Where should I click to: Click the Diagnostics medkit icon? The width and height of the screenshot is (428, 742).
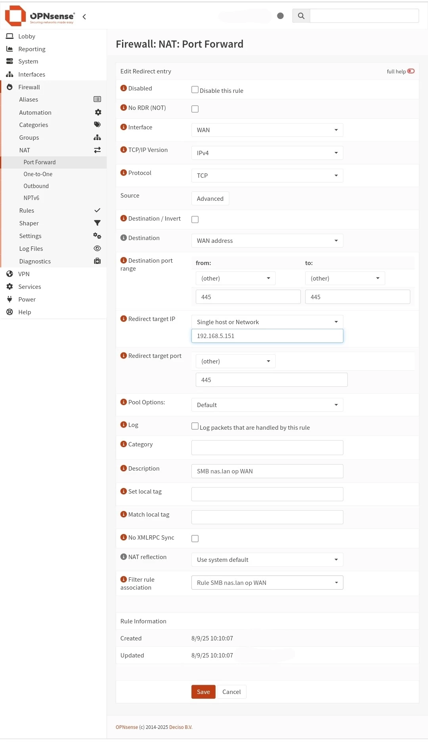[x=97, y=261]
